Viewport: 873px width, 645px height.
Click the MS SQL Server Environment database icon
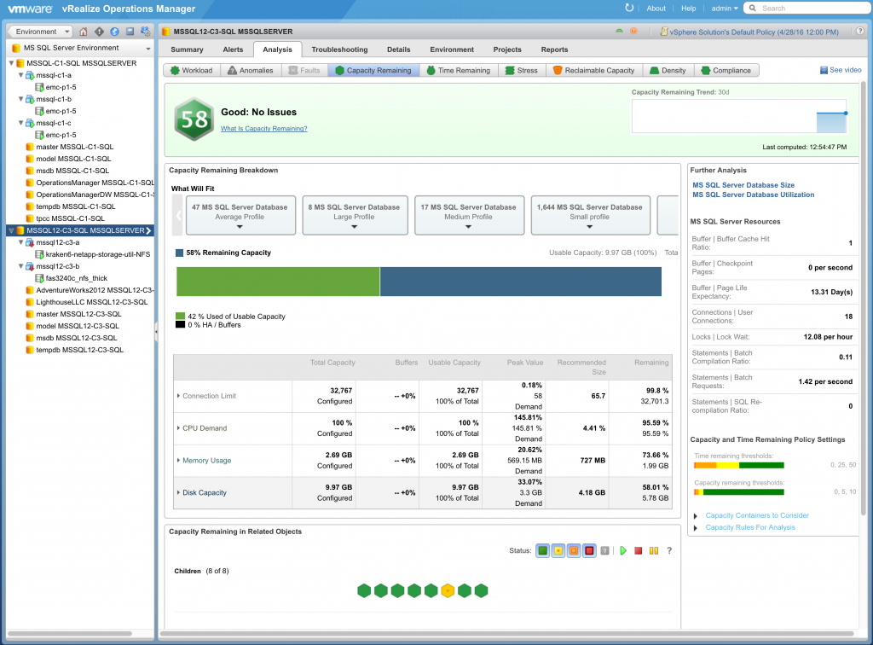click(17, 48)
